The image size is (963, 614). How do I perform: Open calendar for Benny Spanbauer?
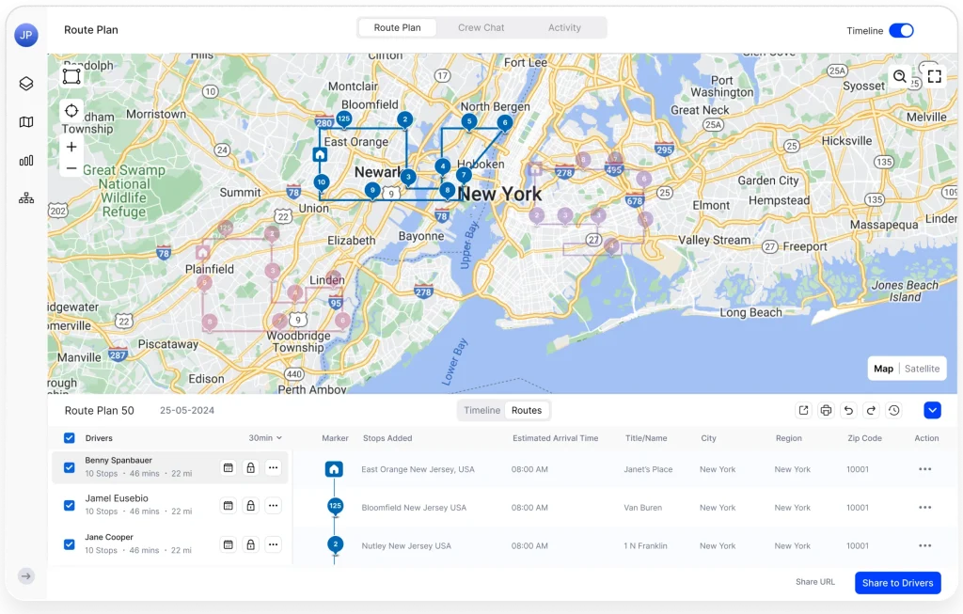pyautogui.click(x=228, y=468)
